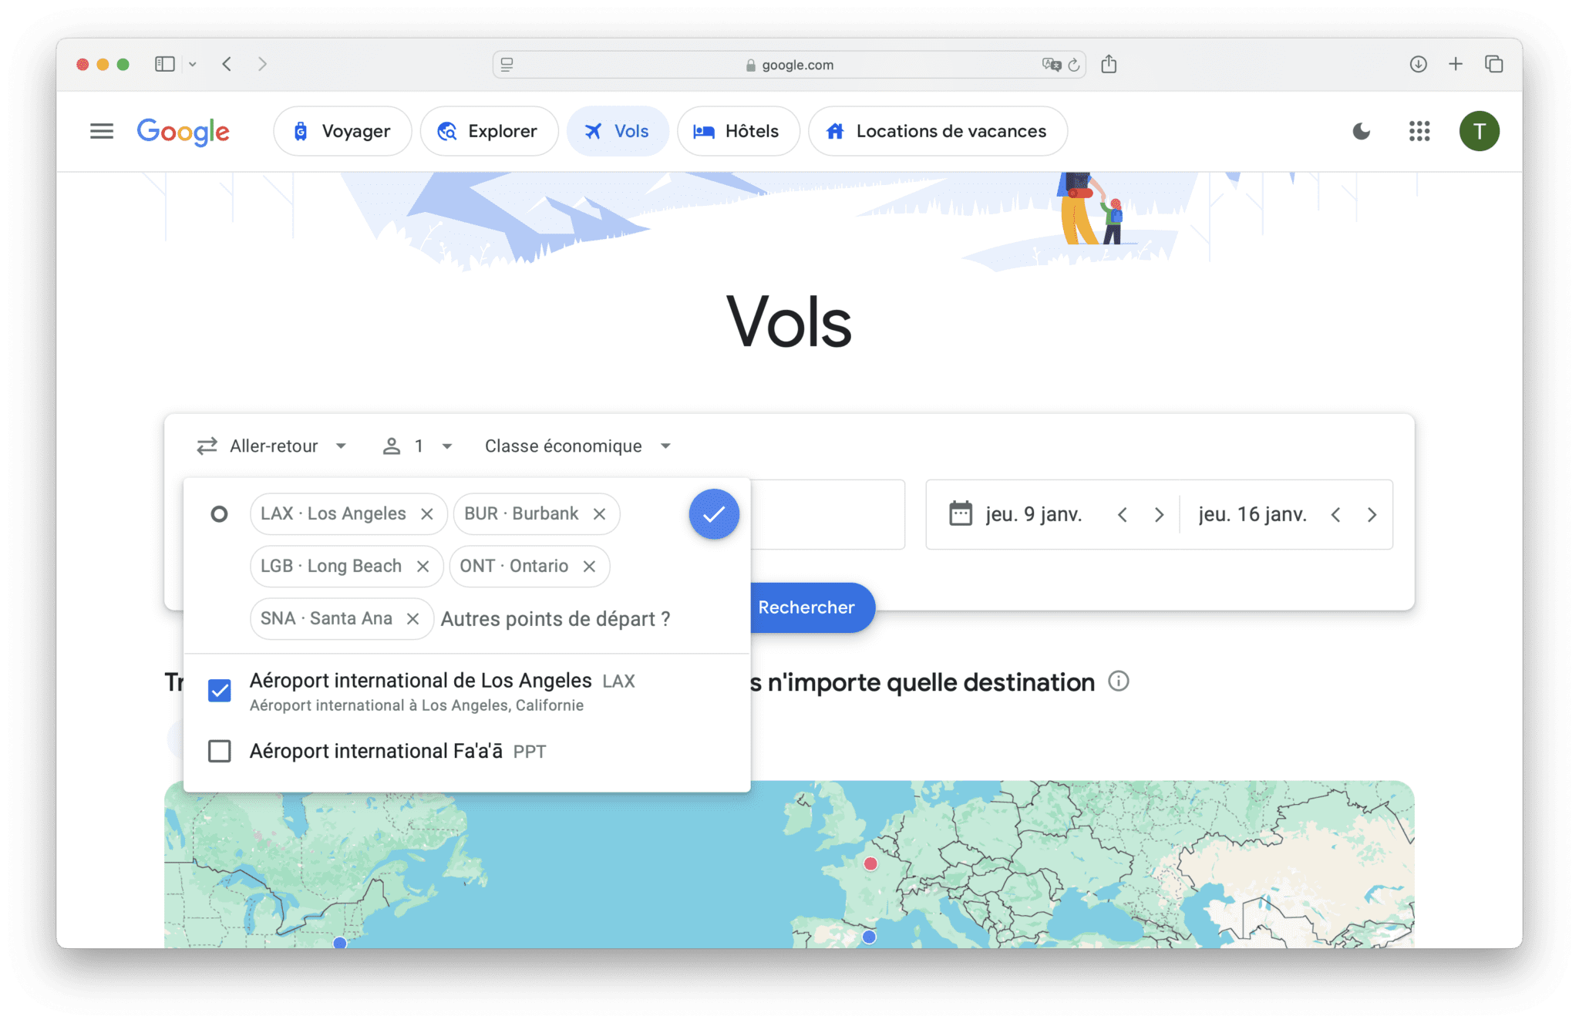The image size is (1579, 1023).
Task: Reload the page
Action: [x=1074, y=65]
